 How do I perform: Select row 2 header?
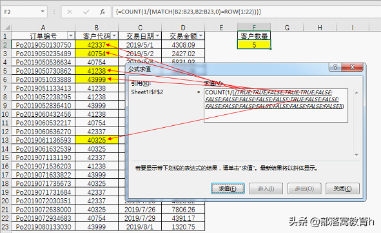(x=5, y=45)
